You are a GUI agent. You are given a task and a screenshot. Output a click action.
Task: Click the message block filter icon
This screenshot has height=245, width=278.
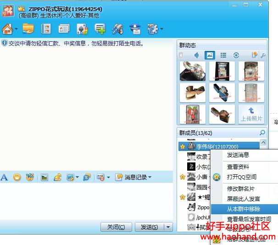[x=101, y=177]
